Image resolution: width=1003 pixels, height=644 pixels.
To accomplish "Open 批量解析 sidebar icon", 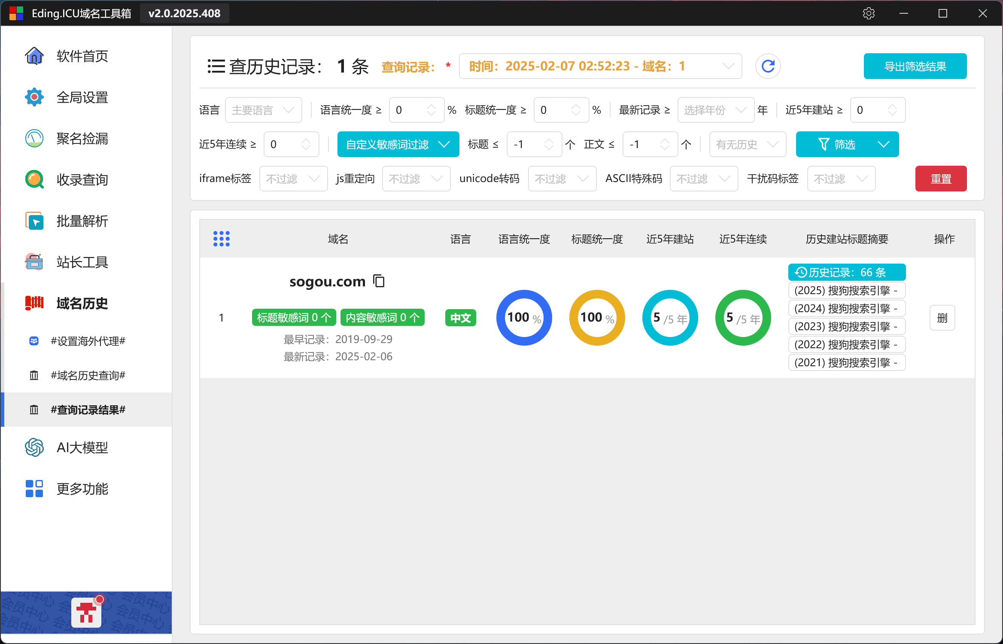I will (x=34, y=221).
